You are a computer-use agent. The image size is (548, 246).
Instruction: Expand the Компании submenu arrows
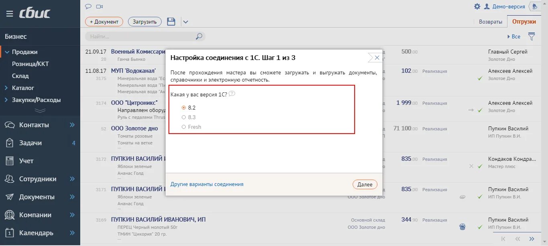[x=72, y=215]
